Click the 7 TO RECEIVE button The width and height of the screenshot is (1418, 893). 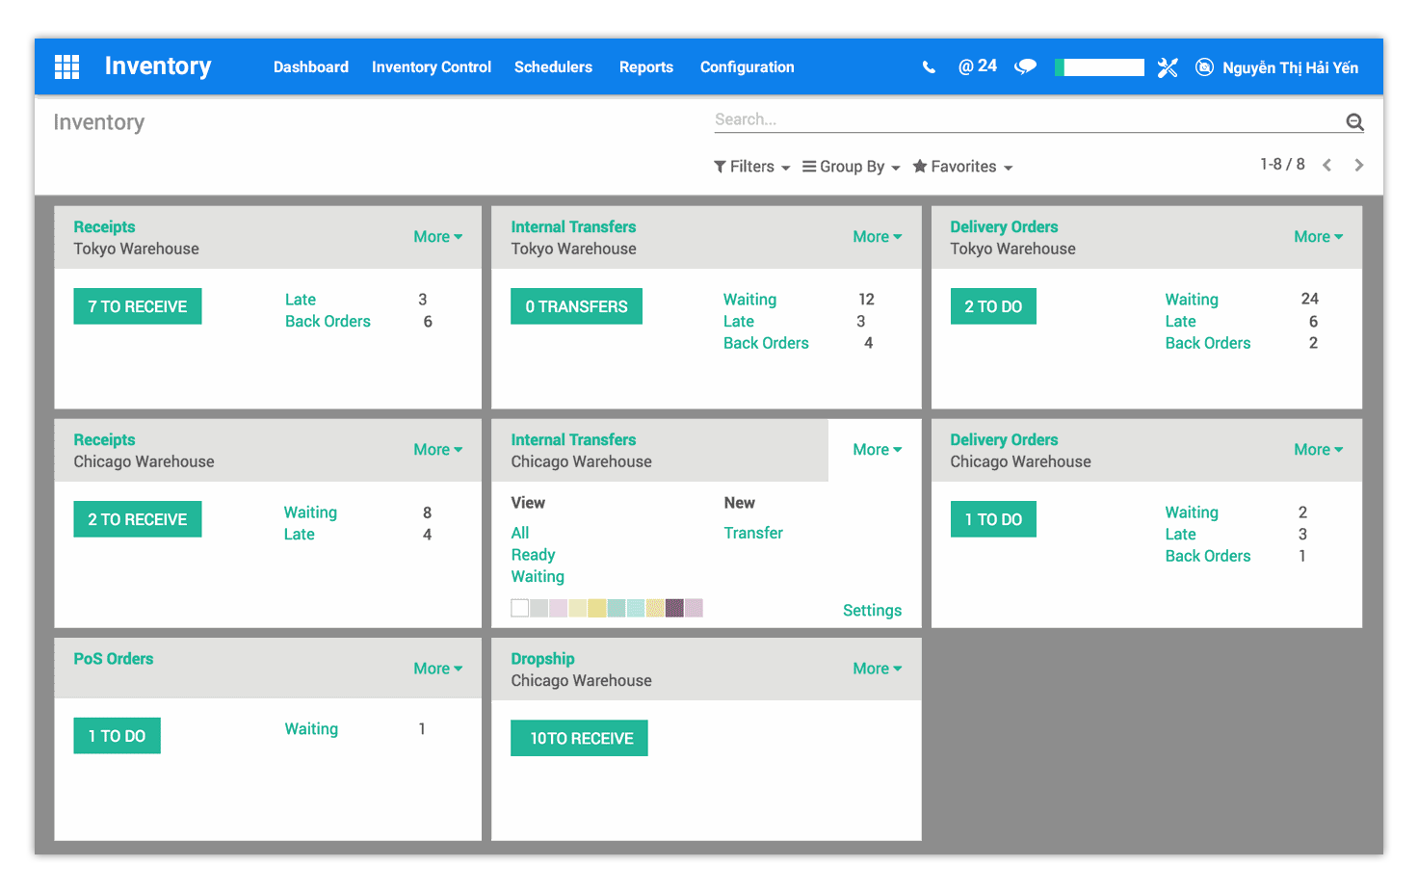click(x=137, y=305)
